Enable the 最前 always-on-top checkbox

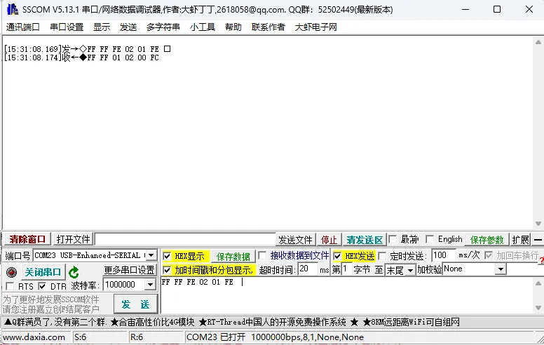(393, 239)
